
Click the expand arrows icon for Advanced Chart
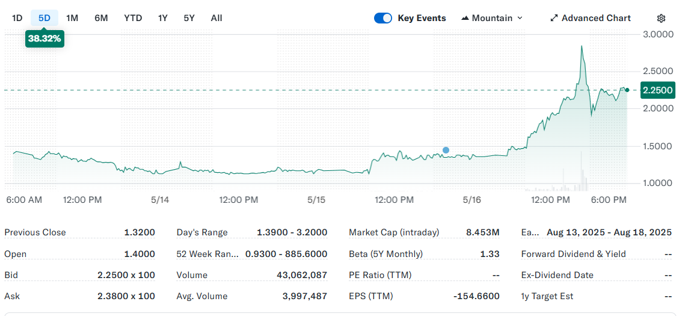(554, 18)
